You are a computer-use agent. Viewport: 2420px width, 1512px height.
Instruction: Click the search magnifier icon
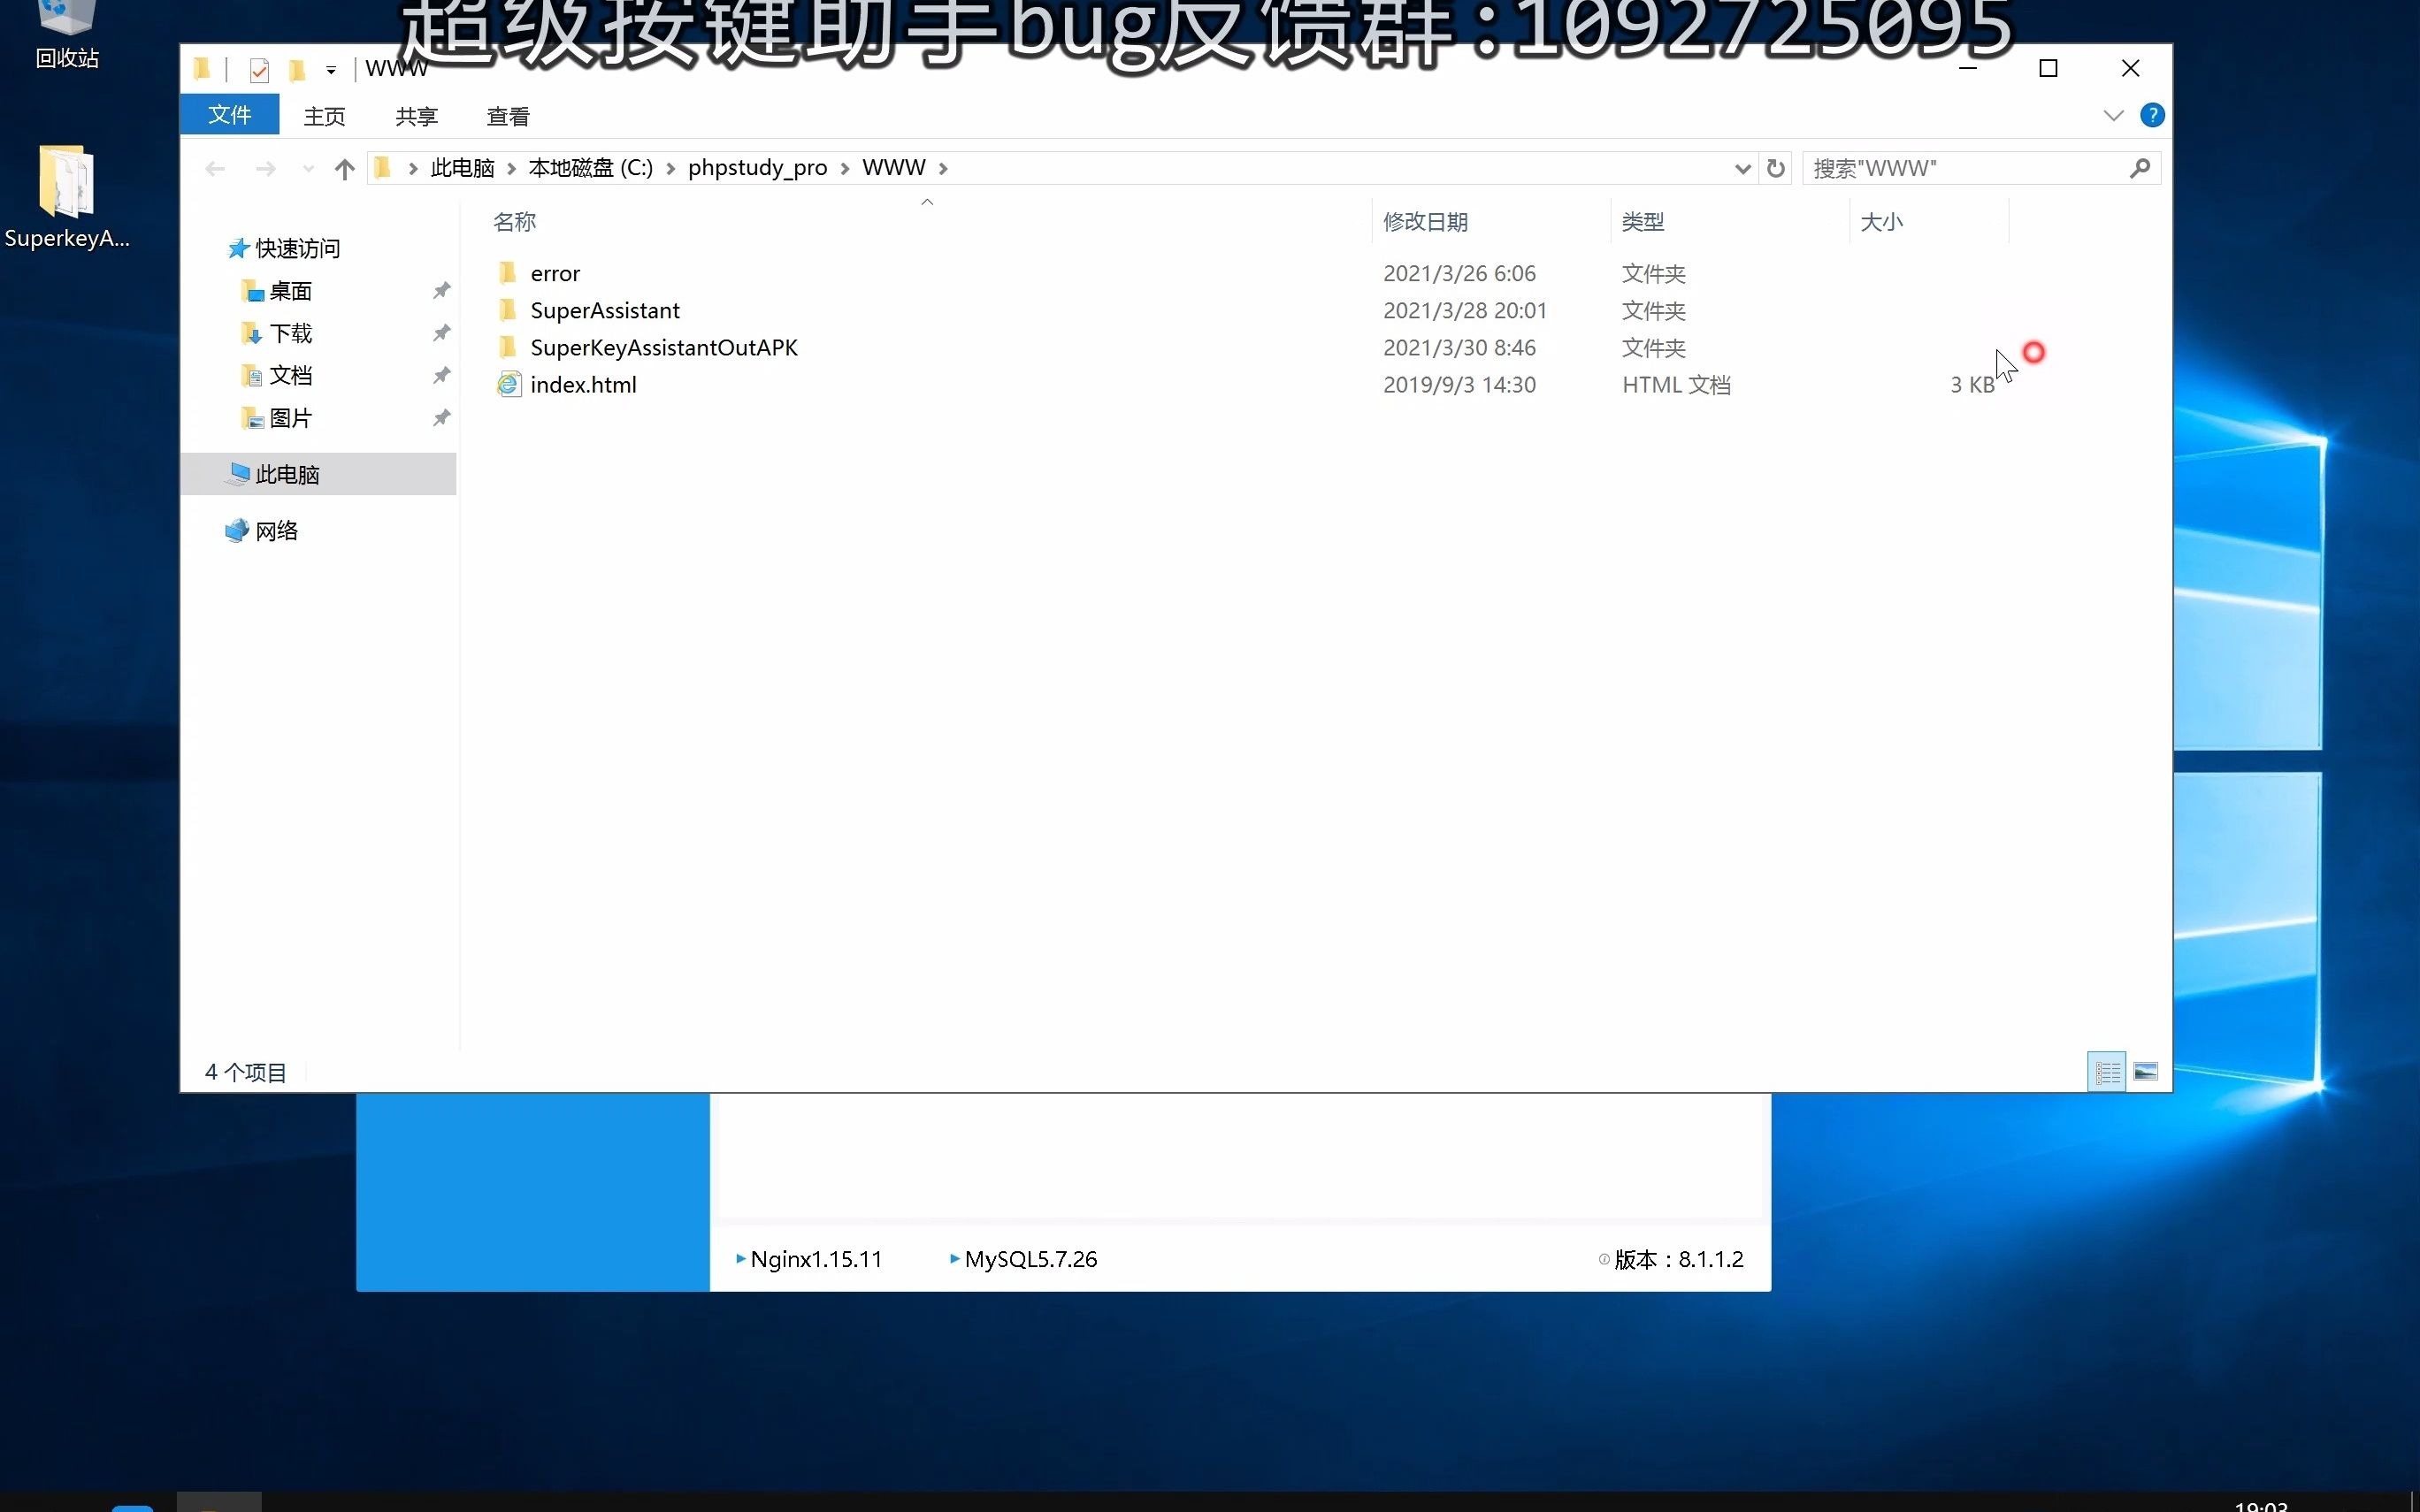pyautogui.click(x=2140, y=168)
